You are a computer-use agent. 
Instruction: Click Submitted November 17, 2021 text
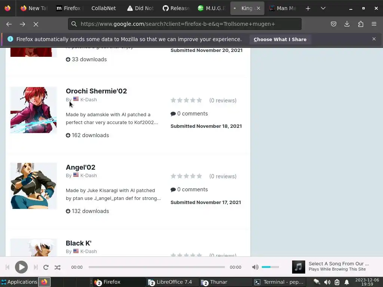[206, 202]
